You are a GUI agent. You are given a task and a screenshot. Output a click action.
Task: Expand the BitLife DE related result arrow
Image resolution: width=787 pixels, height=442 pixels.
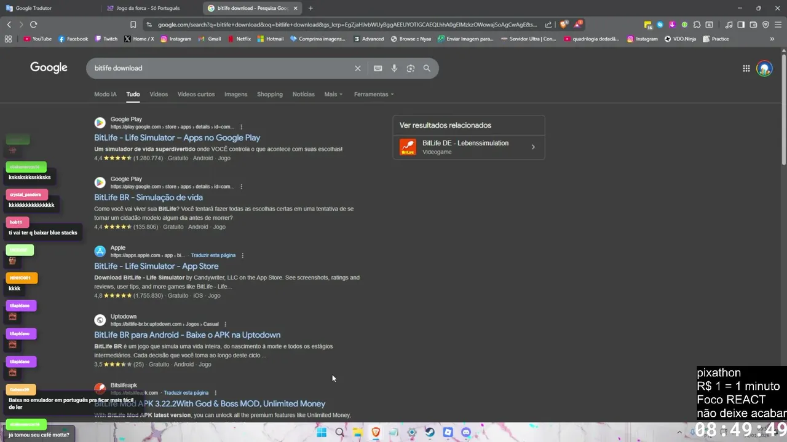coord(533,147)
